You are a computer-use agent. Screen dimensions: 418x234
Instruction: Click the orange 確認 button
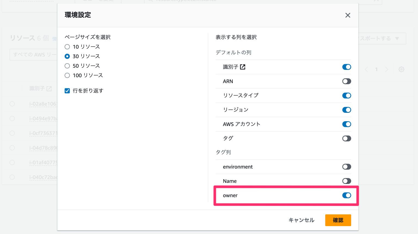point(338,220)
